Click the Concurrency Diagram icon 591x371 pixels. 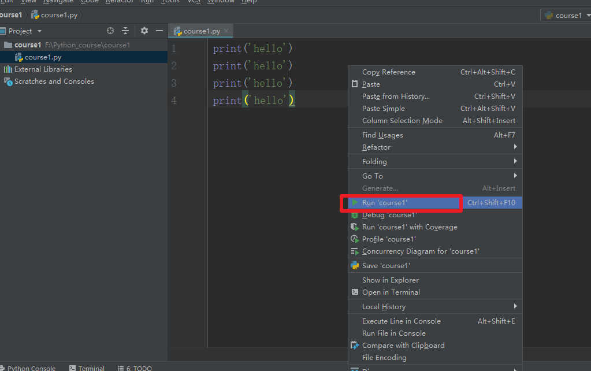355,251
